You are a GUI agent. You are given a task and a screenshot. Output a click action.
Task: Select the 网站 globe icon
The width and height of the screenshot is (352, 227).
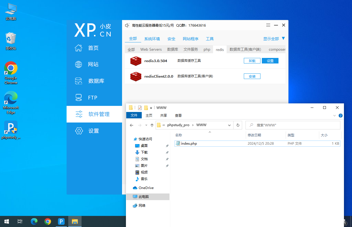pyautogui.click(x=79, y=64)
